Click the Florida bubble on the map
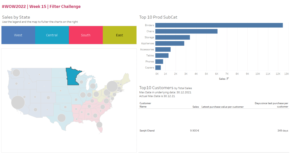The image size is (291, 154). pyautogui.click(x=99, y=125)
